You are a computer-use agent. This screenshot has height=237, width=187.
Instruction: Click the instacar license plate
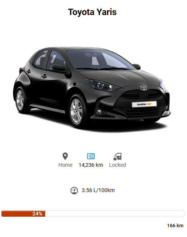pyautogui.click(x=144, y=104)
